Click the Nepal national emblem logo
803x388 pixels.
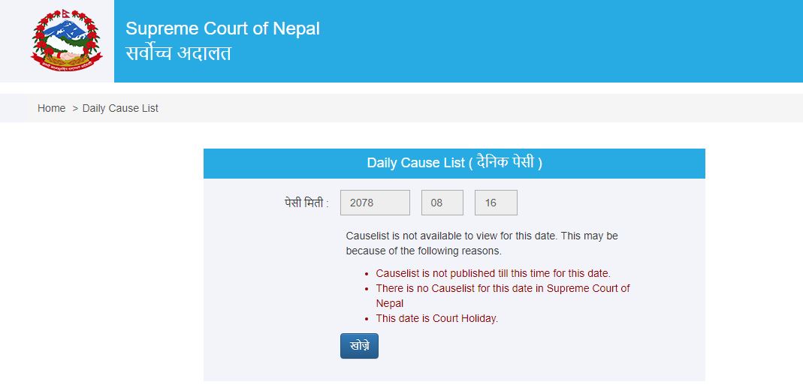coord(65,41)
